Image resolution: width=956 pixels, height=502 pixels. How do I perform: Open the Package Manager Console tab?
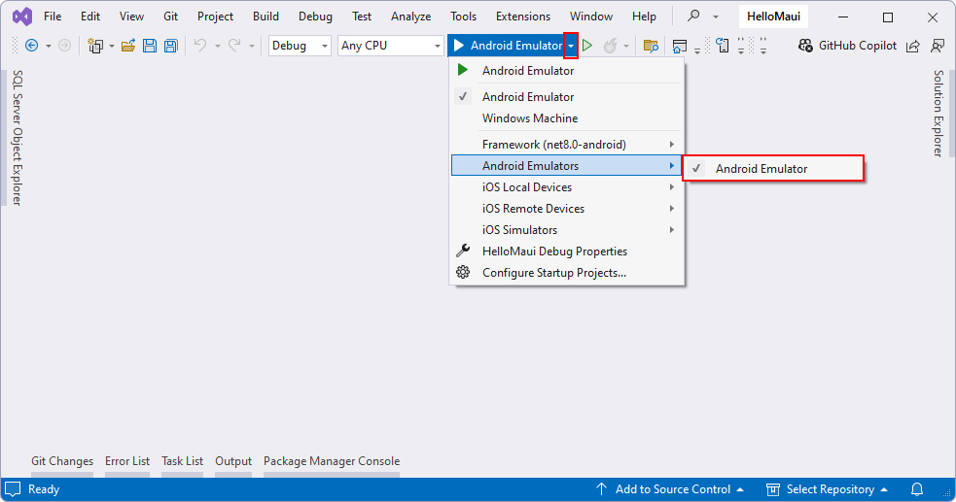332,461
